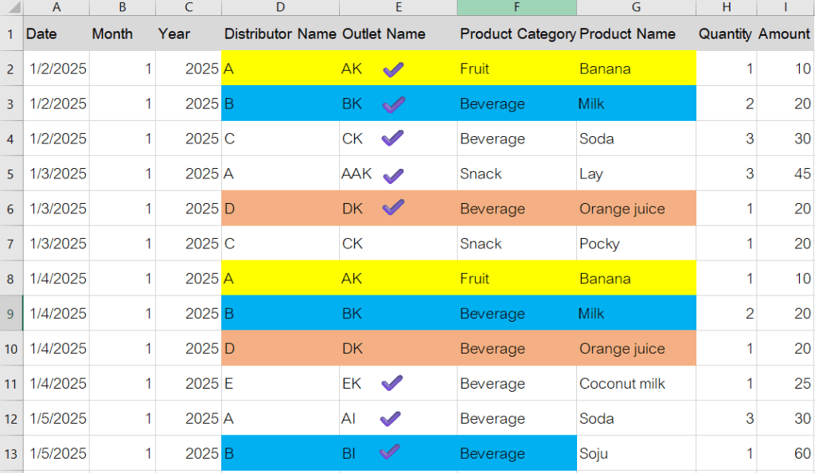Select the checkmark beside outlet CK
This screenshot has width=815, height=473.
pyautogui.click(x=393, y=139)
